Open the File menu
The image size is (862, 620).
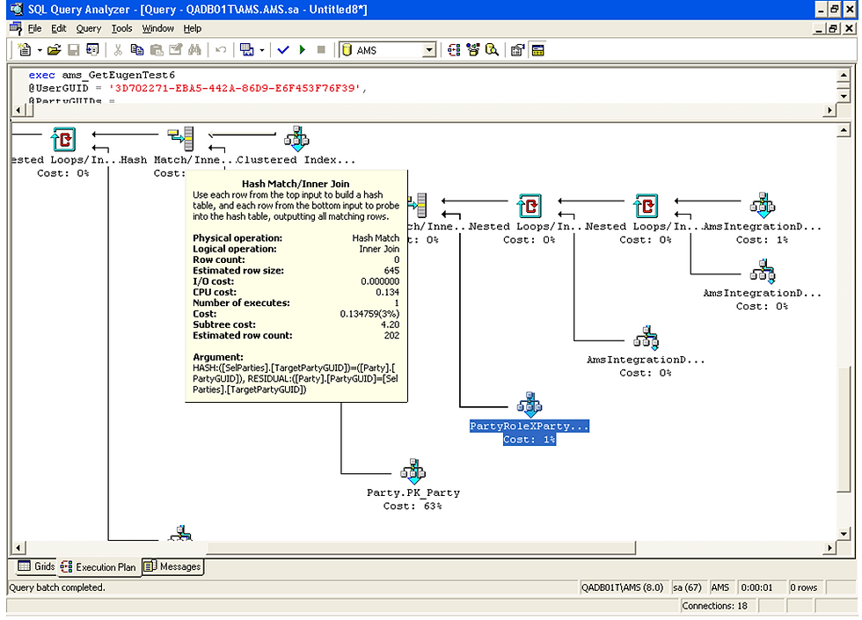34,28
